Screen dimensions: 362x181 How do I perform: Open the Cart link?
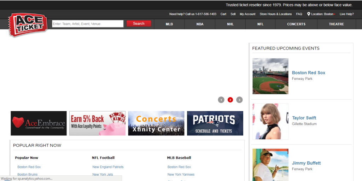[x=223, y=14]
